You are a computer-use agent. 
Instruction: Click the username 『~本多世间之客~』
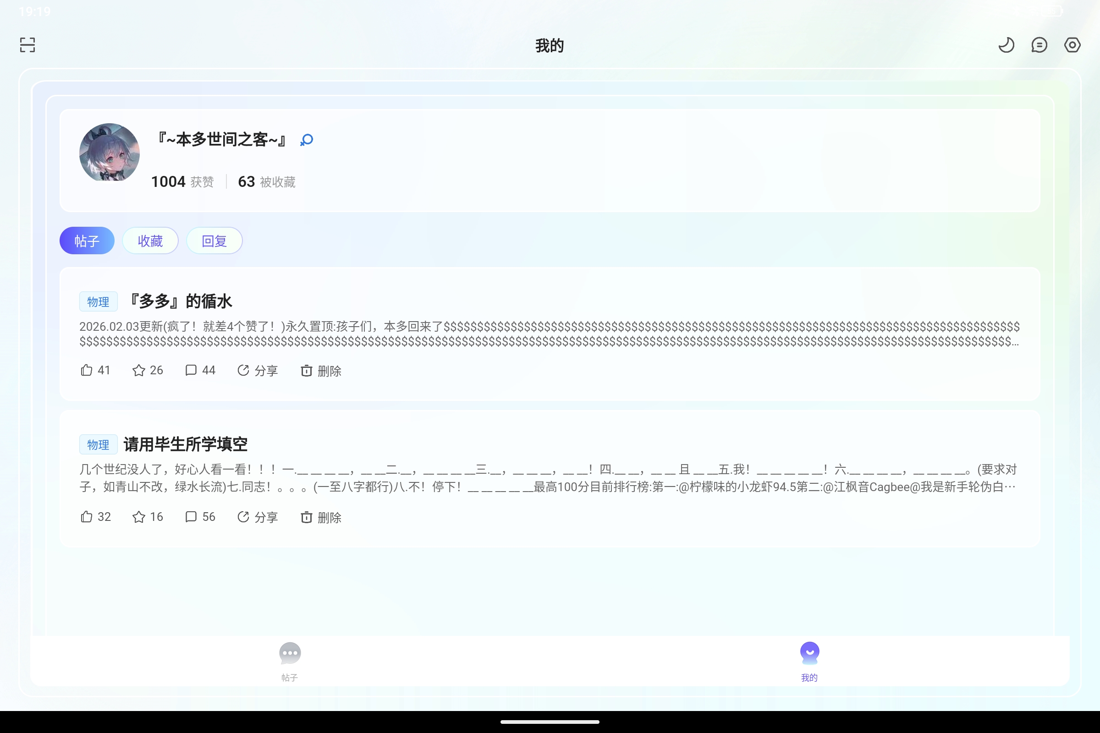tap(221, 140)
